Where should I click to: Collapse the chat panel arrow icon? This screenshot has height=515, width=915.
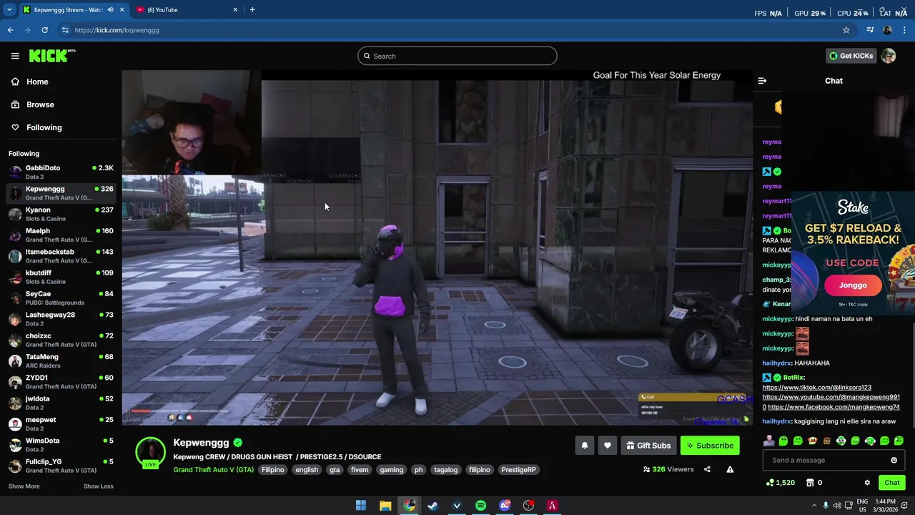762,81
